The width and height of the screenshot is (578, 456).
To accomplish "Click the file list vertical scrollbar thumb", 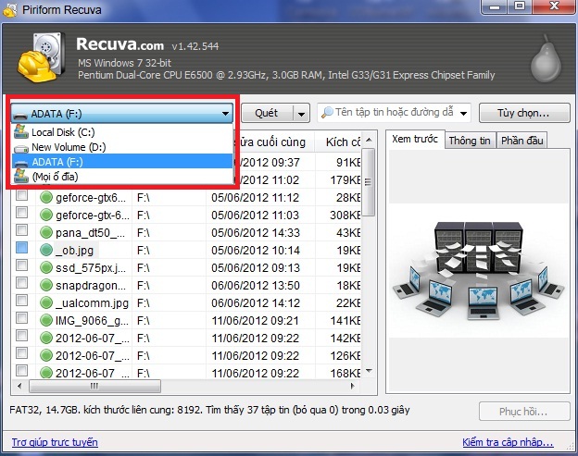I will (x=369, y=182).
